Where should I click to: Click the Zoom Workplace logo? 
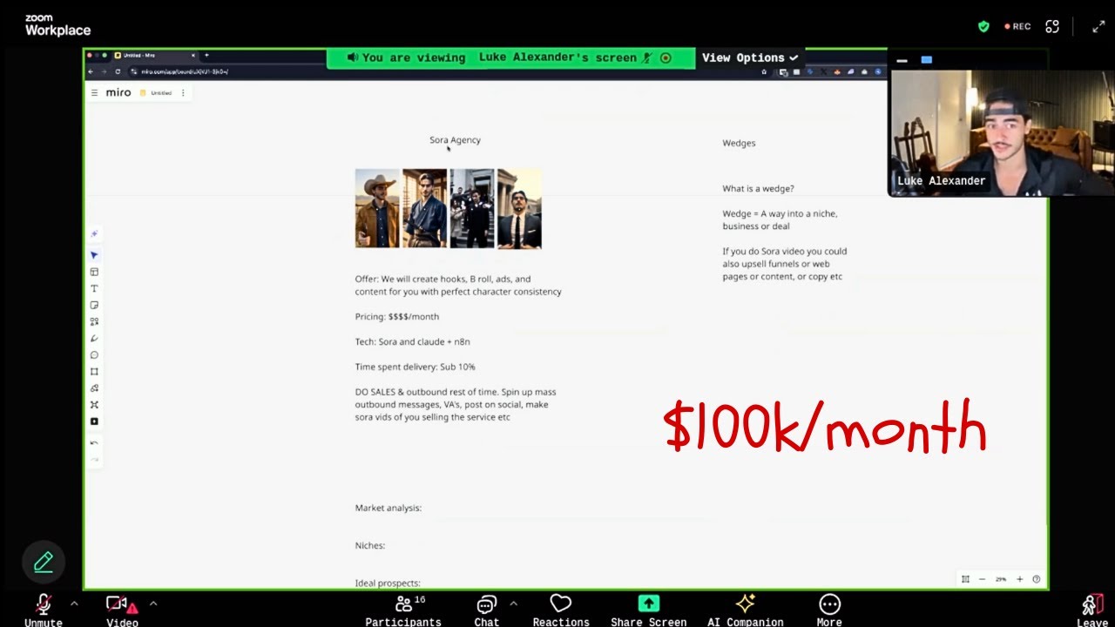coord(57,25)
